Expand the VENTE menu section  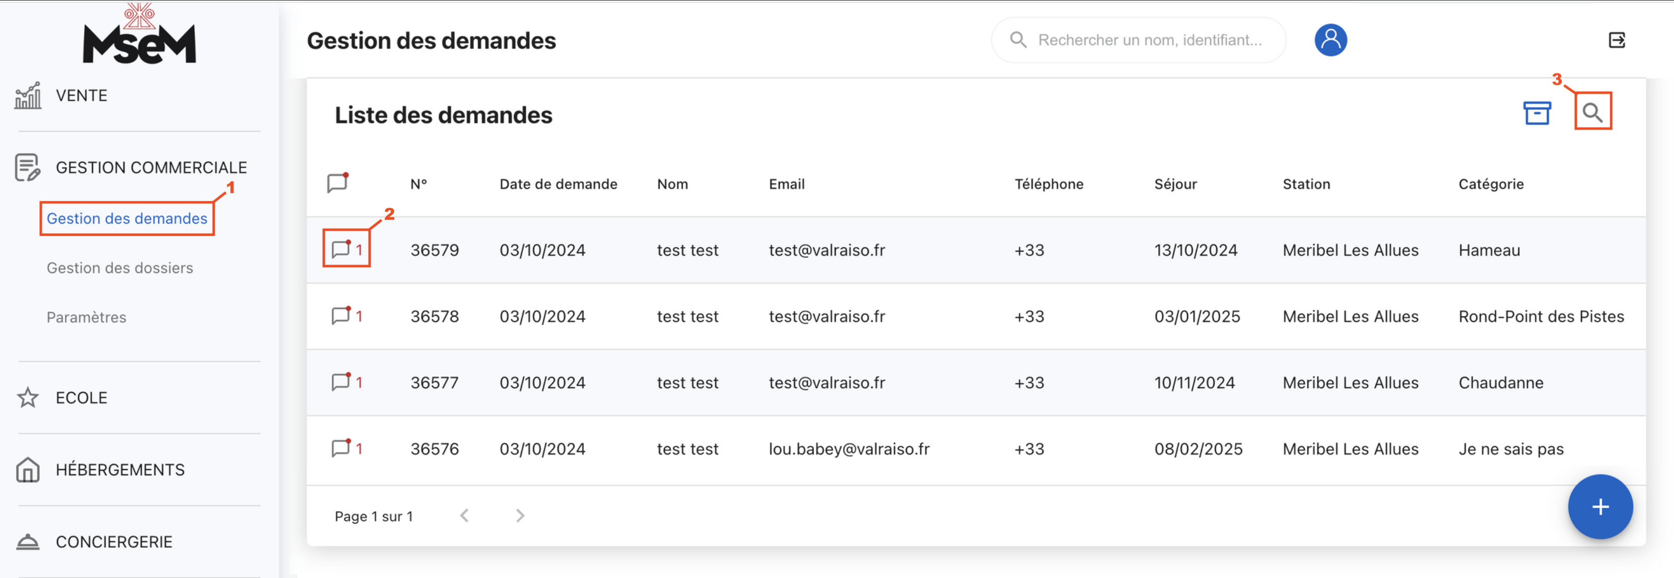pos(81,96)
